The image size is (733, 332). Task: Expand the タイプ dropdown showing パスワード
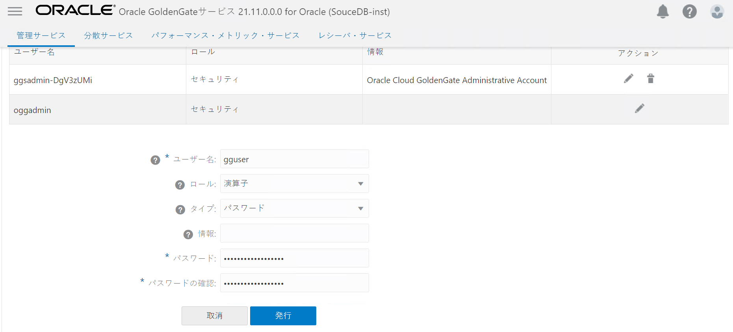point(295,208)
